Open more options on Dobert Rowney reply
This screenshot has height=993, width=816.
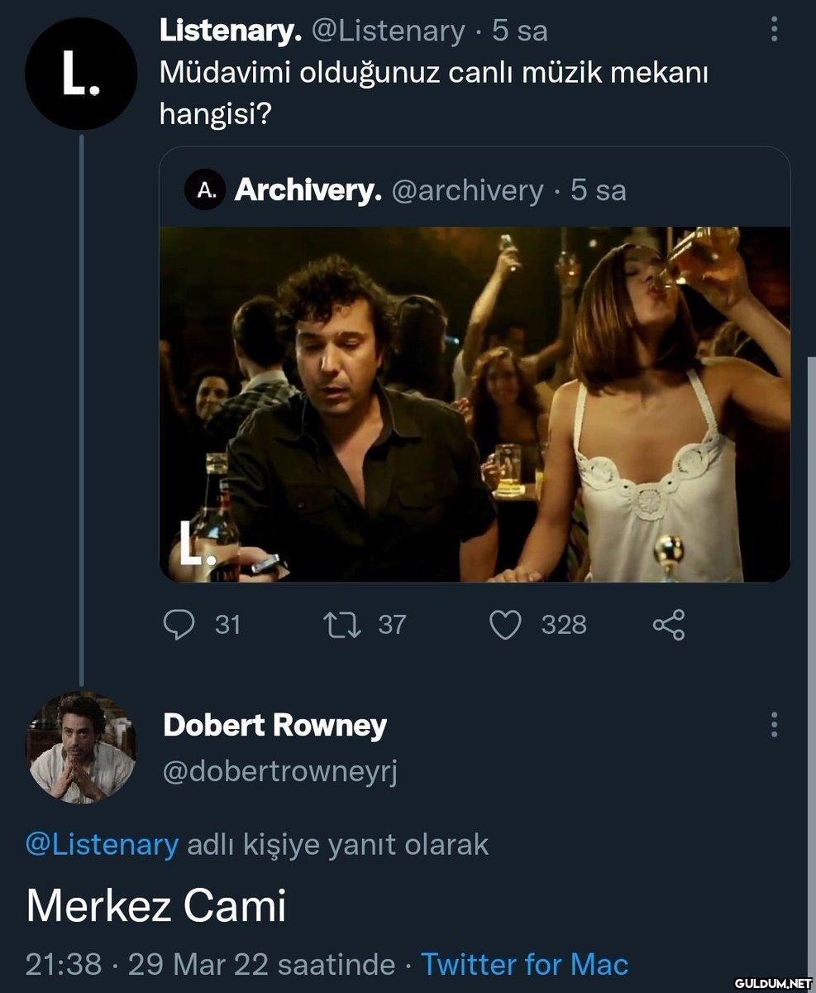[x=774, y=725]
